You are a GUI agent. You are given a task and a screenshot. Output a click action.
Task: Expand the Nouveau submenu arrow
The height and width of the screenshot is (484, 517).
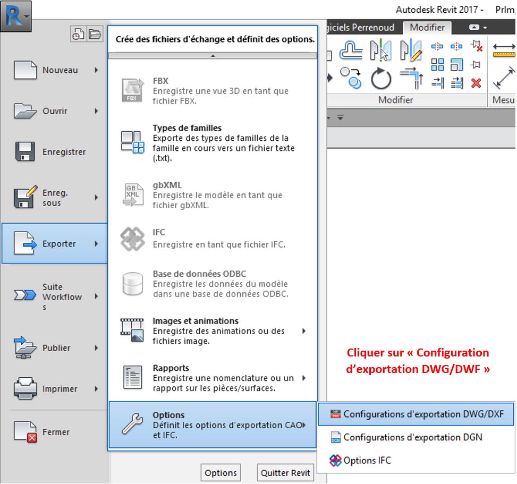(96, 70)
